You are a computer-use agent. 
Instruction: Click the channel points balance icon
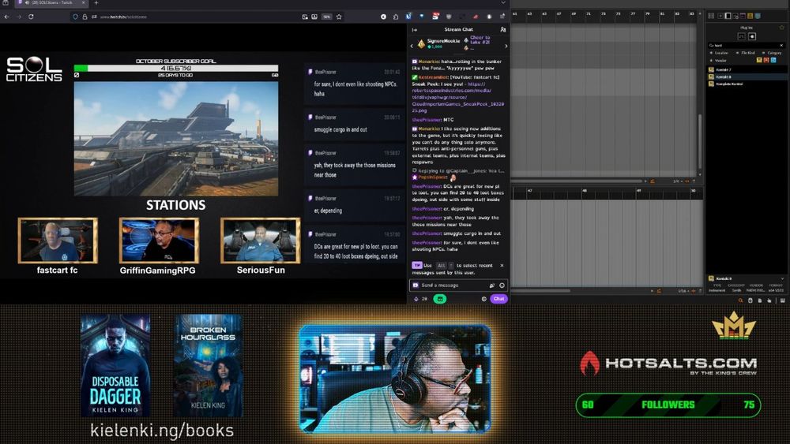pos(416,299)
